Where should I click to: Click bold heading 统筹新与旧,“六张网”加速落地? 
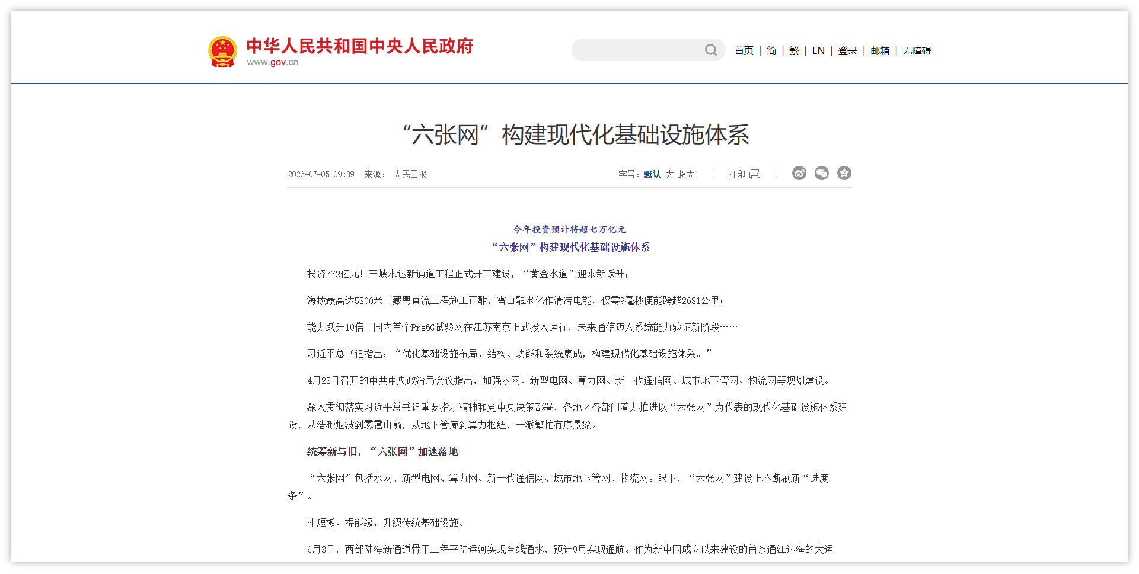(382, 451)
